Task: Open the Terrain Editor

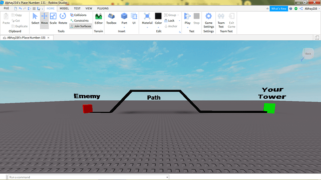Action: [99, 19]
